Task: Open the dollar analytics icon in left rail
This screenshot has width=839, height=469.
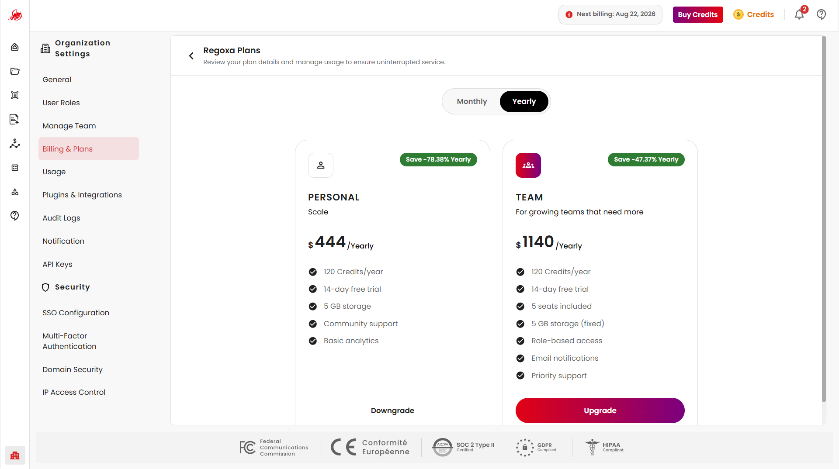Action: pyautogui.click(x=15, y=144)
